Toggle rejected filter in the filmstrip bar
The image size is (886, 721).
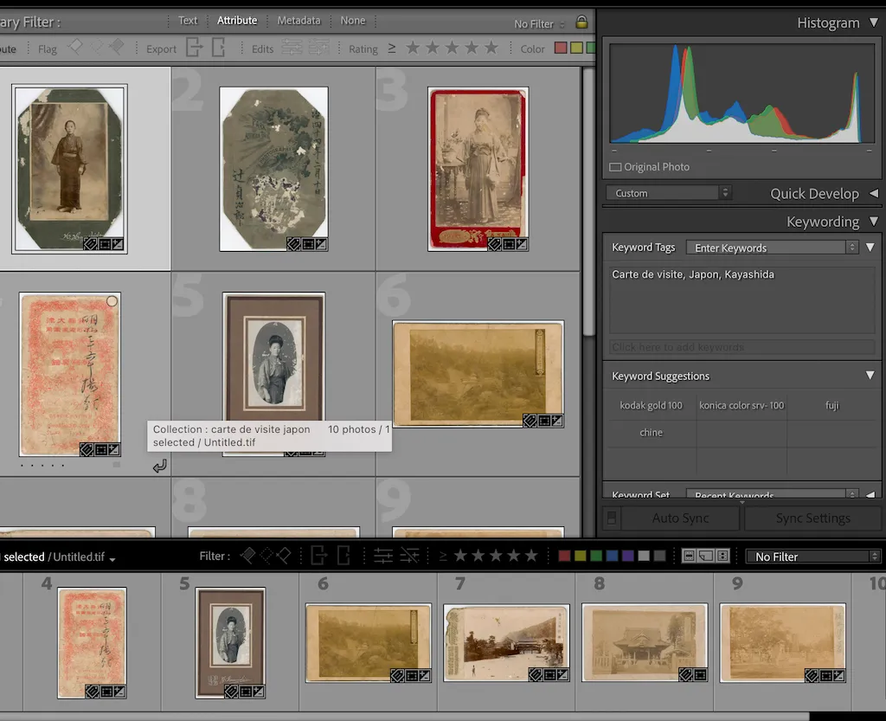click(284, 556)
